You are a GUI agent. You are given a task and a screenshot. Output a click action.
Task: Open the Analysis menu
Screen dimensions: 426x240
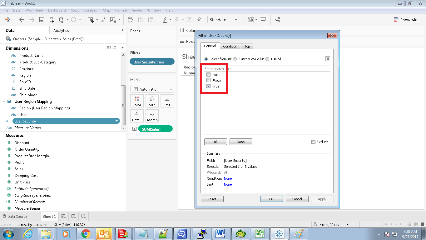click(x=91, y=10)
